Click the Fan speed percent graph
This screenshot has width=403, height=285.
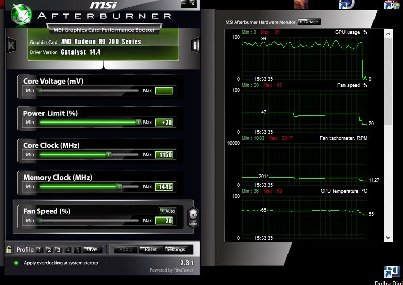click(x=305, y=112)
